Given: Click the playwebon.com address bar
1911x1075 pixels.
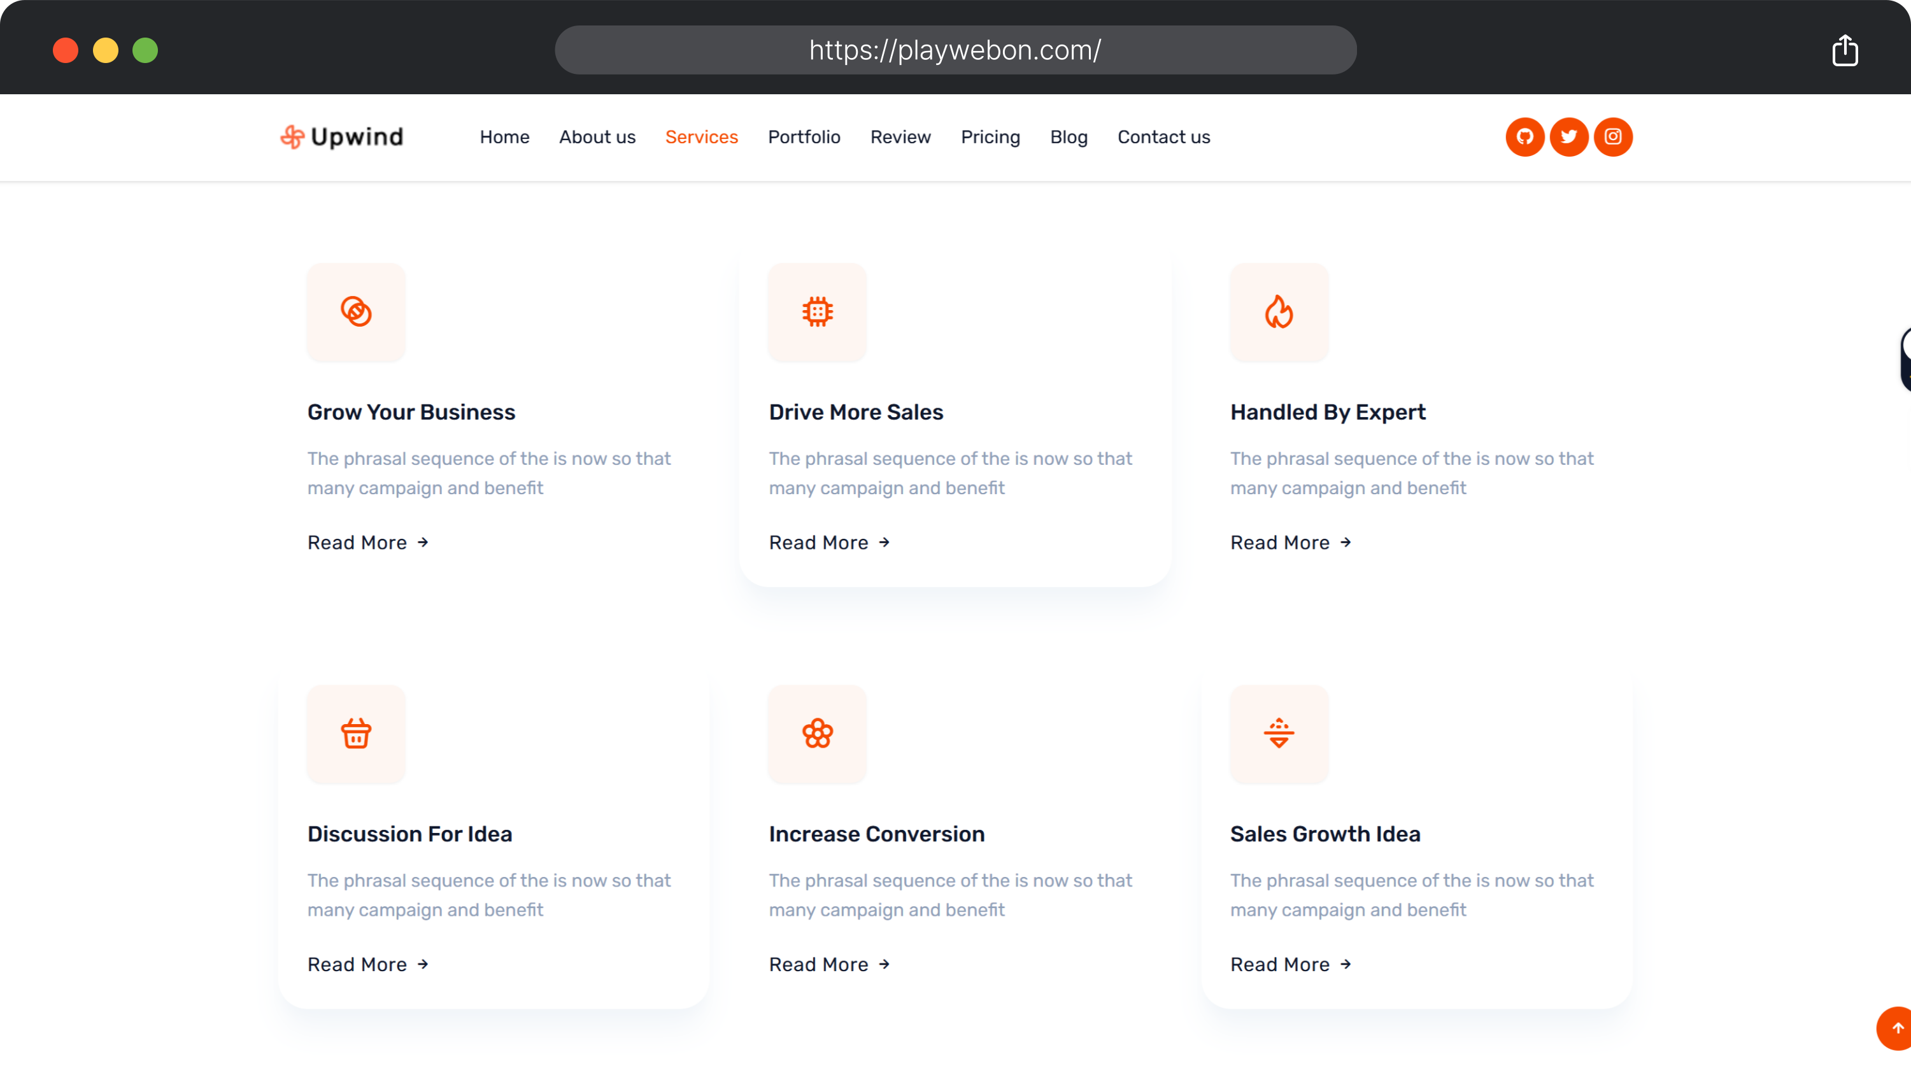Looking at the screenshot, I should tap(955, 50).
